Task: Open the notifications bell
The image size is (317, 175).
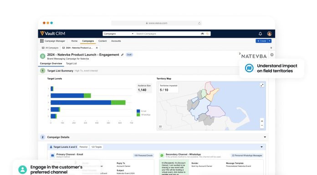Action: coord(260,34)
